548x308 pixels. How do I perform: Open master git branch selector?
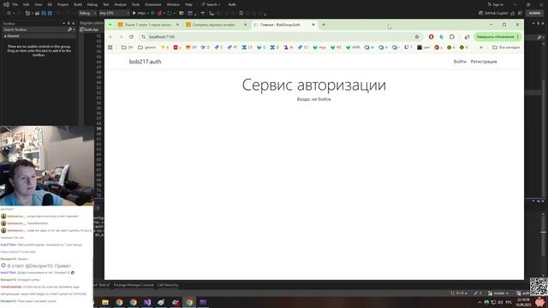498,293
